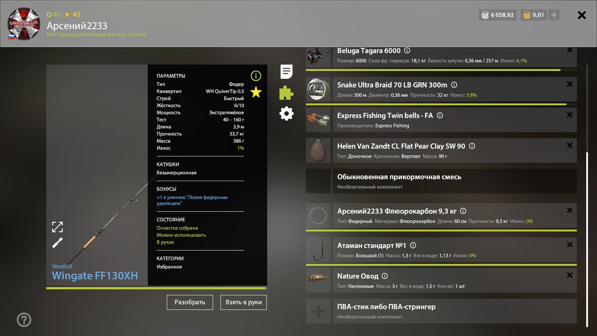Remove Snake Ultra Braid line
Image resolution: width=597 pixels, height=336 pixels.
tap(570, 84)
